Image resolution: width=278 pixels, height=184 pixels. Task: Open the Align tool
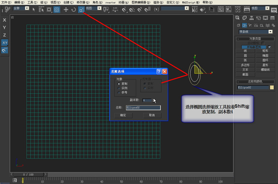pyautogui.click(x=202, y=9)
